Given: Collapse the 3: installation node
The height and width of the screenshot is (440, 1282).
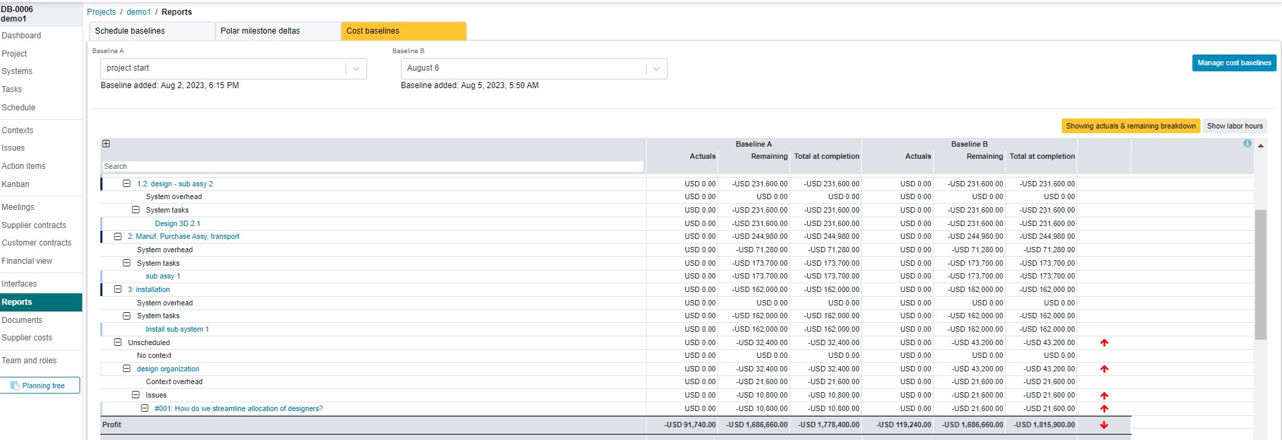Looking at the screenshot, I should pos(117,289).
